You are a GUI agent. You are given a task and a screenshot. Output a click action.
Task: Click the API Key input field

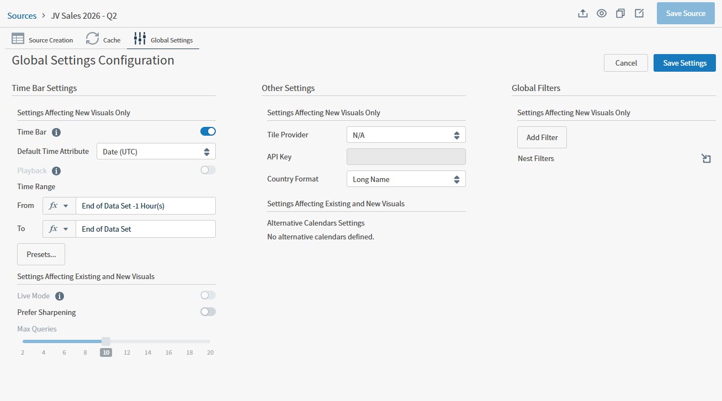point(406,157)
